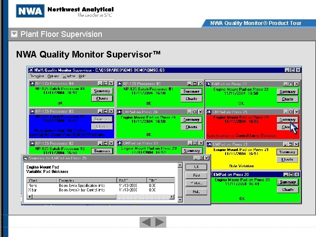
Task: Open the Options menu
Action: [x=53, y=76]
